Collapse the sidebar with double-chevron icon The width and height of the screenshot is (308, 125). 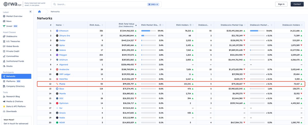[30, 12]
